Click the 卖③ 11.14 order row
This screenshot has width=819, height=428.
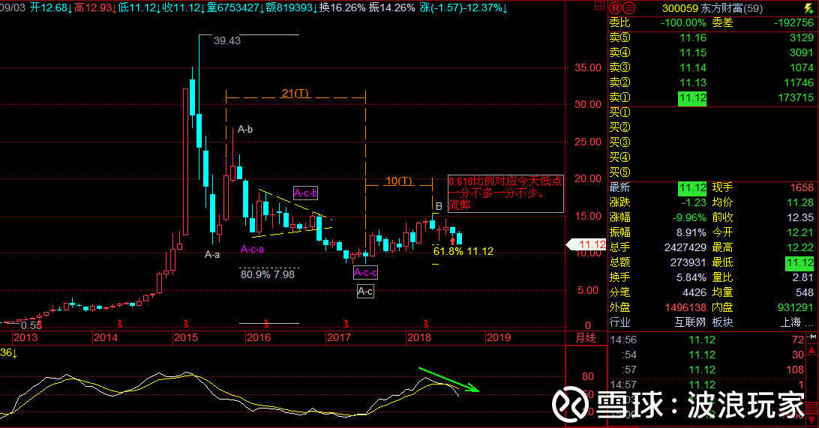coord(712,68)
